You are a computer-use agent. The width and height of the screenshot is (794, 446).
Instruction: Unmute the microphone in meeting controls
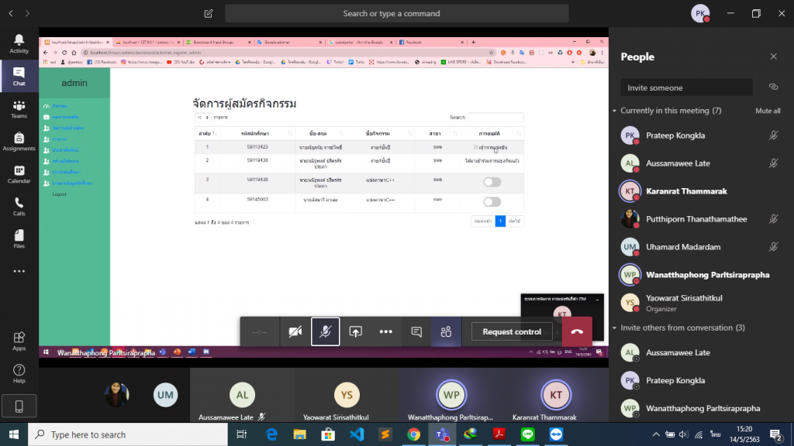click(326, 331)
